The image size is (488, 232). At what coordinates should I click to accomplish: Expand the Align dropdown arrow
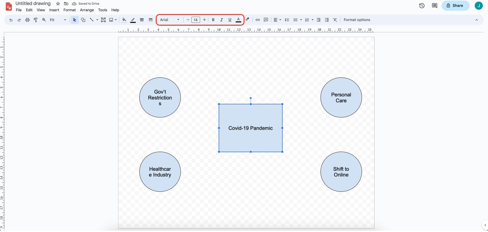click(x=281, y=20)
